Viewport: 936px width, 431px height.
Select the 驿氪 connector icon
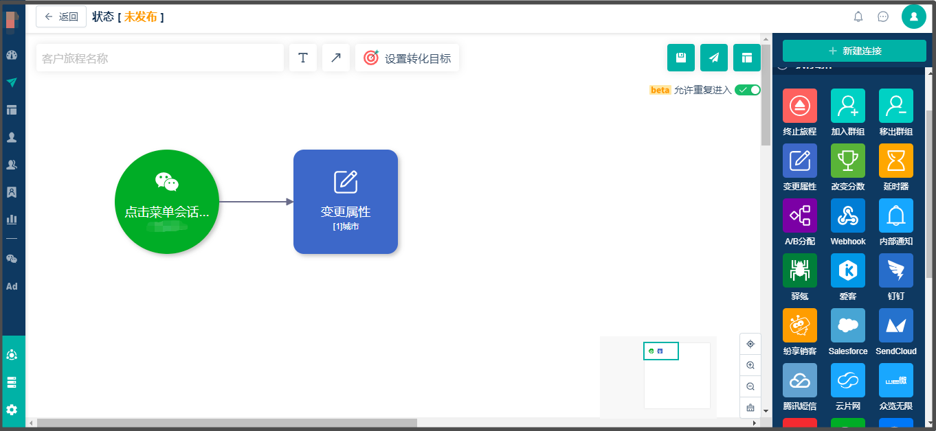point(800,270)
